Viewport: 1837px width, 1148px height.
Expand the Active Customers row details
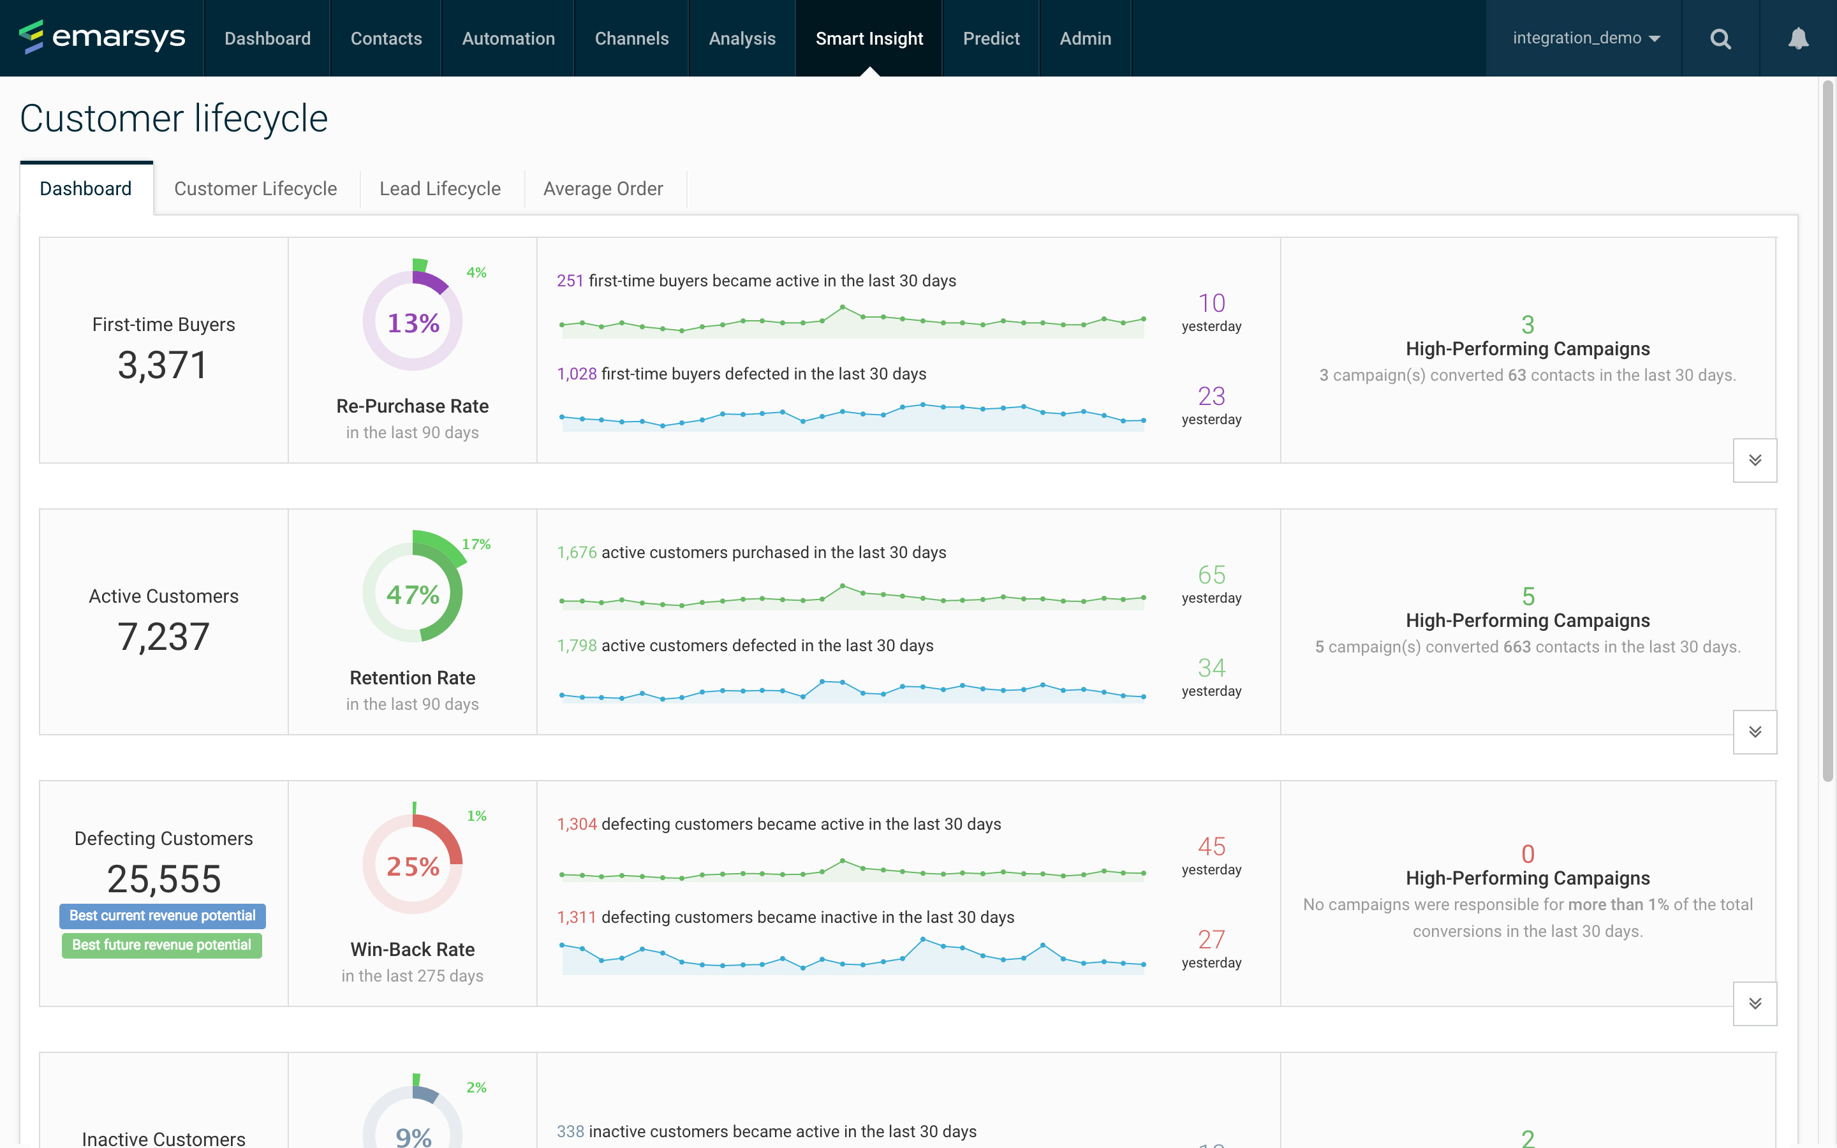(1754, 732)
